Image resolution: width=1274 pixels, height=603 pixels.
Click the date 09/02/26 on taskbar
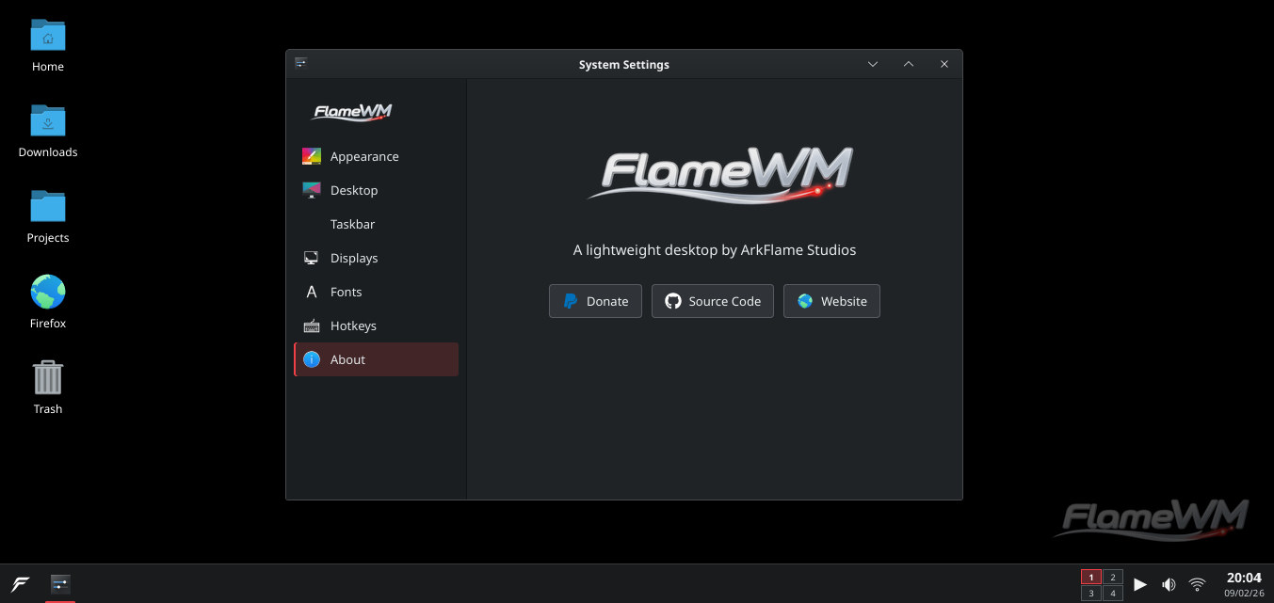(x=1244, y=594)
